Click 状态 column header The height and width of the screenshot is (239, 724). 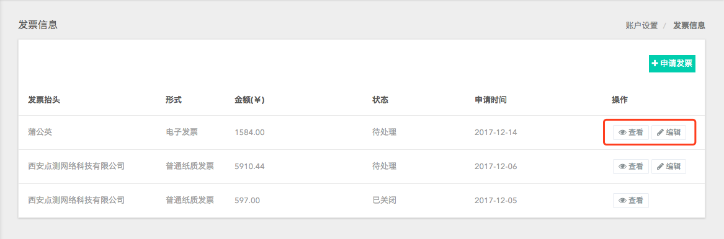[x=380, y=100]
